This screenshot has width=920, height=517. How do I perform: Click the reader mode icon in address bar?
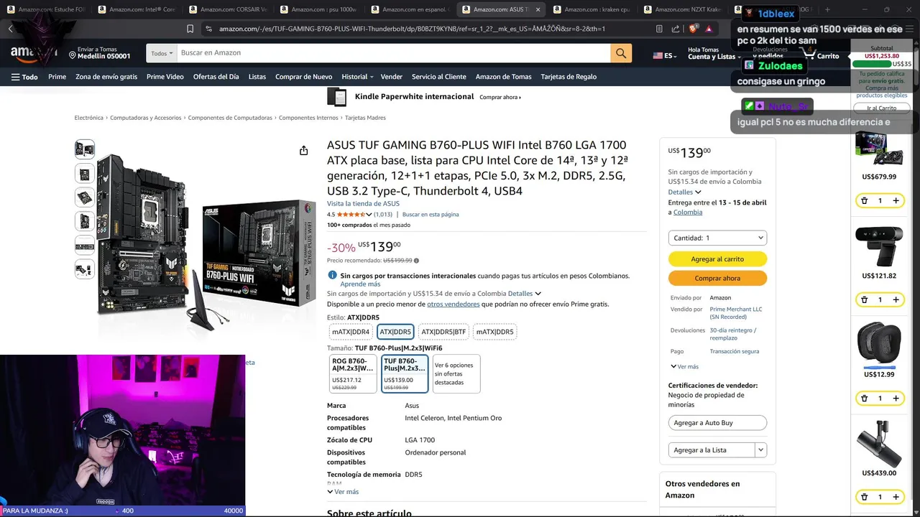click(x=659, y=29)
